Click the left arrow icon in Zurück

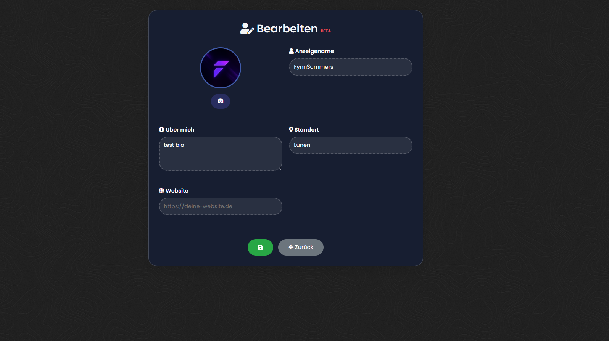[291, 247]
